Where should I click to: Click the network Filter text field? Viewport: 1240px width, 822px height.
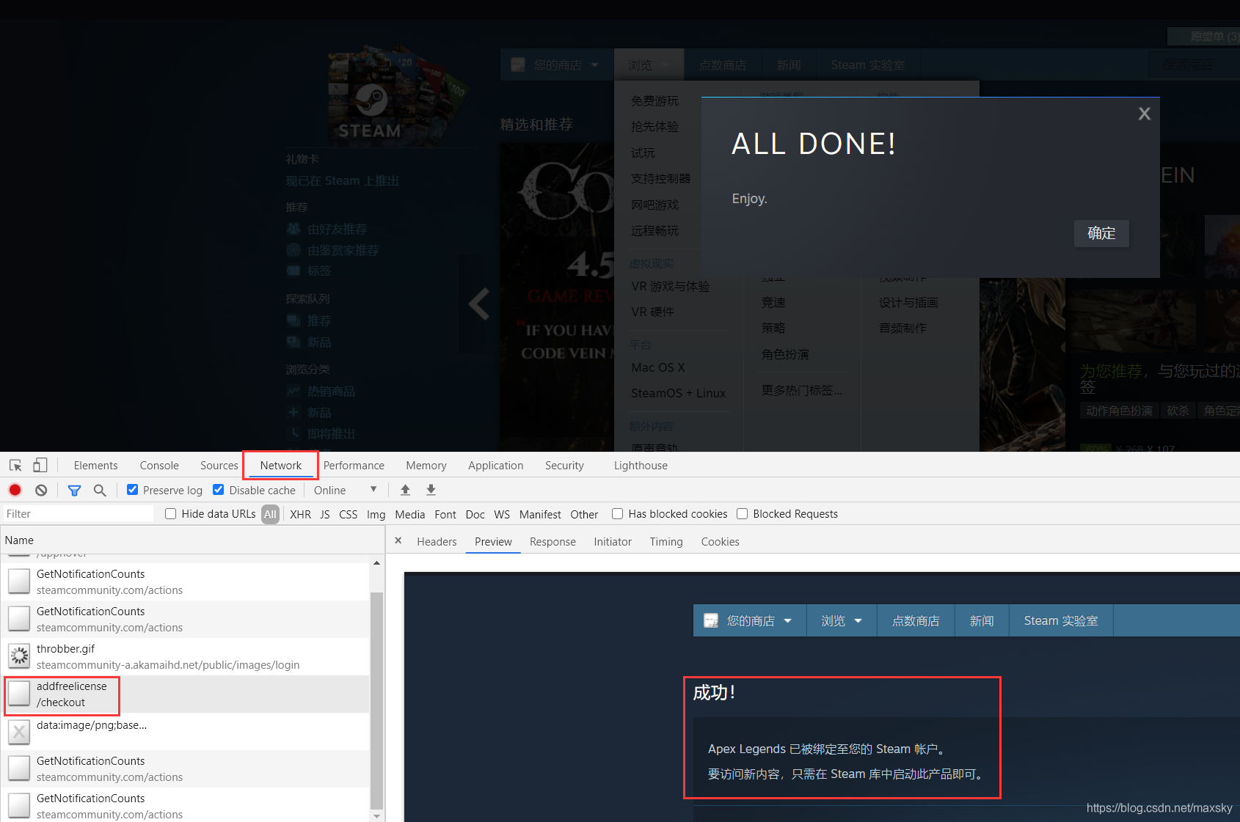click(x=78, y=514)
